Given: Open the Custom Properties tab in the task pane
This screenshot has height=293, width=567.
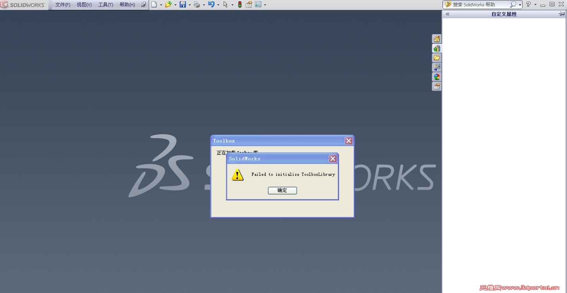Looking at the screenshot, I should click(437, 86).
